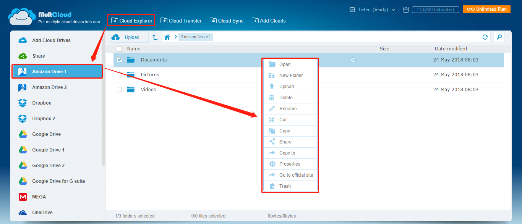The height and width of the screenshot is (224, 522).
Task: Click the Dropbox icon in sidebar
Action: pos(23,103)
